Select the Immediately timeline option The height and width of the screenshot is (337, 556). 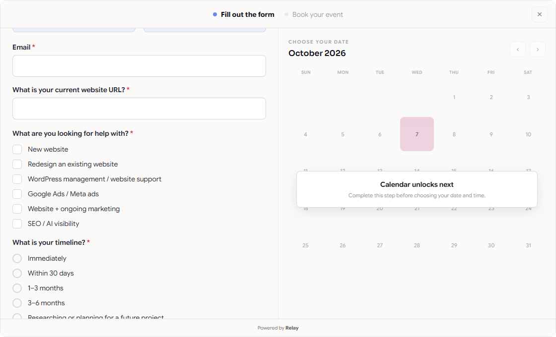(17, 258)
